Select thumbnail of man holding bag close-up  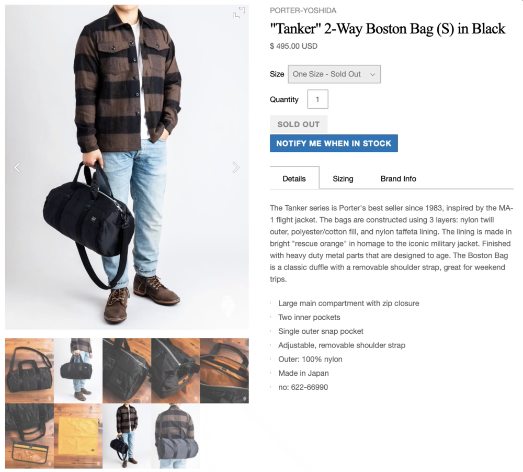tap(78, 370)
